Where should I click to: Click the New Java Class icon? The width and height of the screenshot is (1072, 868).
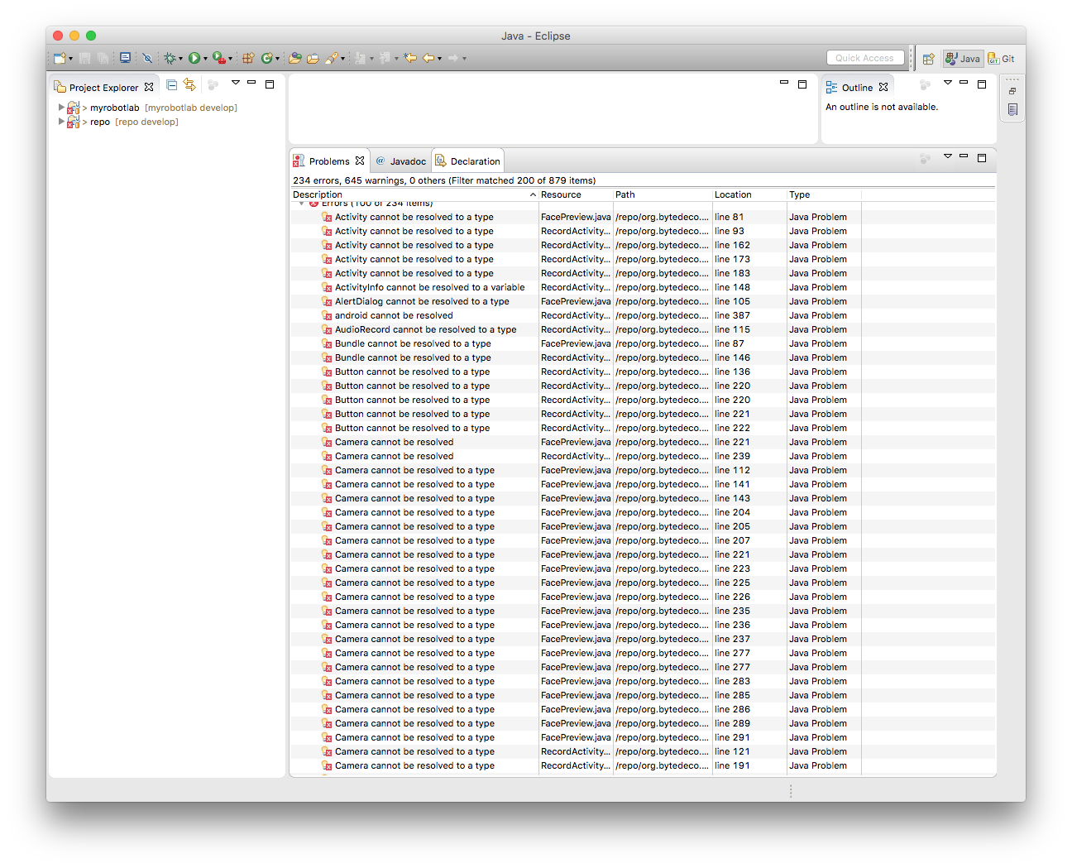[266, 58]
